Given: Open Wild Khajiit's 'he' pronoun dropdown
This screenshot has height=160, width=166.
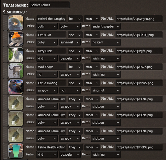Looking at the screenshot, I should coord(75,67).
